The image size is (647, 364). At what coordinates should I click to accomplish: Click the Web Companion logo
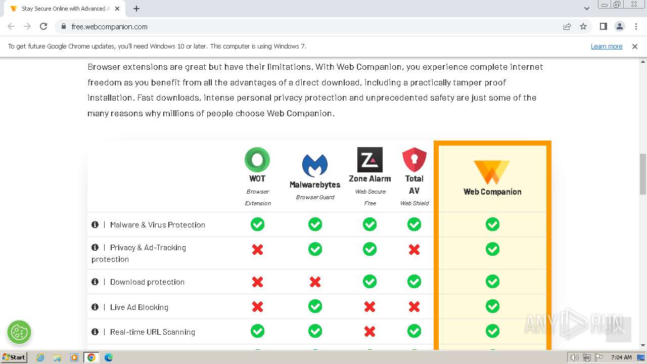pos(492,172)
